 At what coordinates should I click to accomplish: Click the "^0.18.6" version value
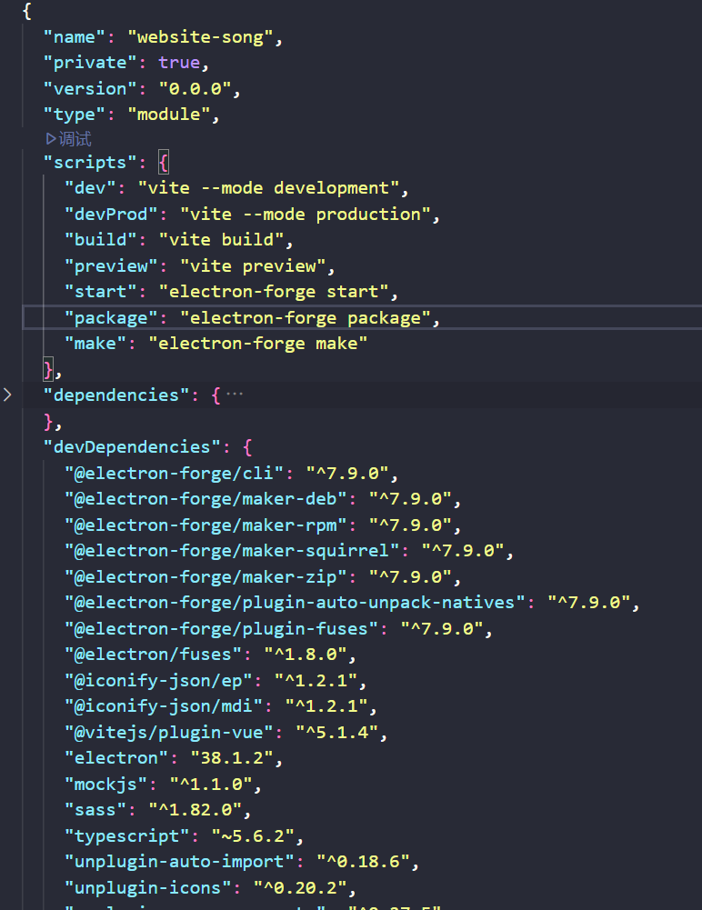[364, 862]
